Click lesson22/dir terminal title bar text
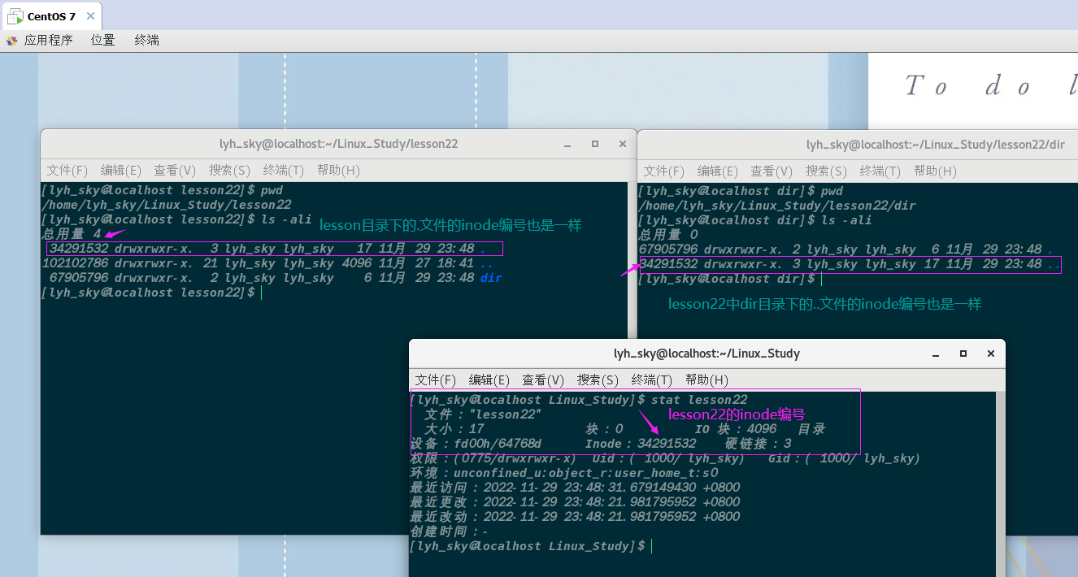Screen dimensions: 1078x577 936,145
